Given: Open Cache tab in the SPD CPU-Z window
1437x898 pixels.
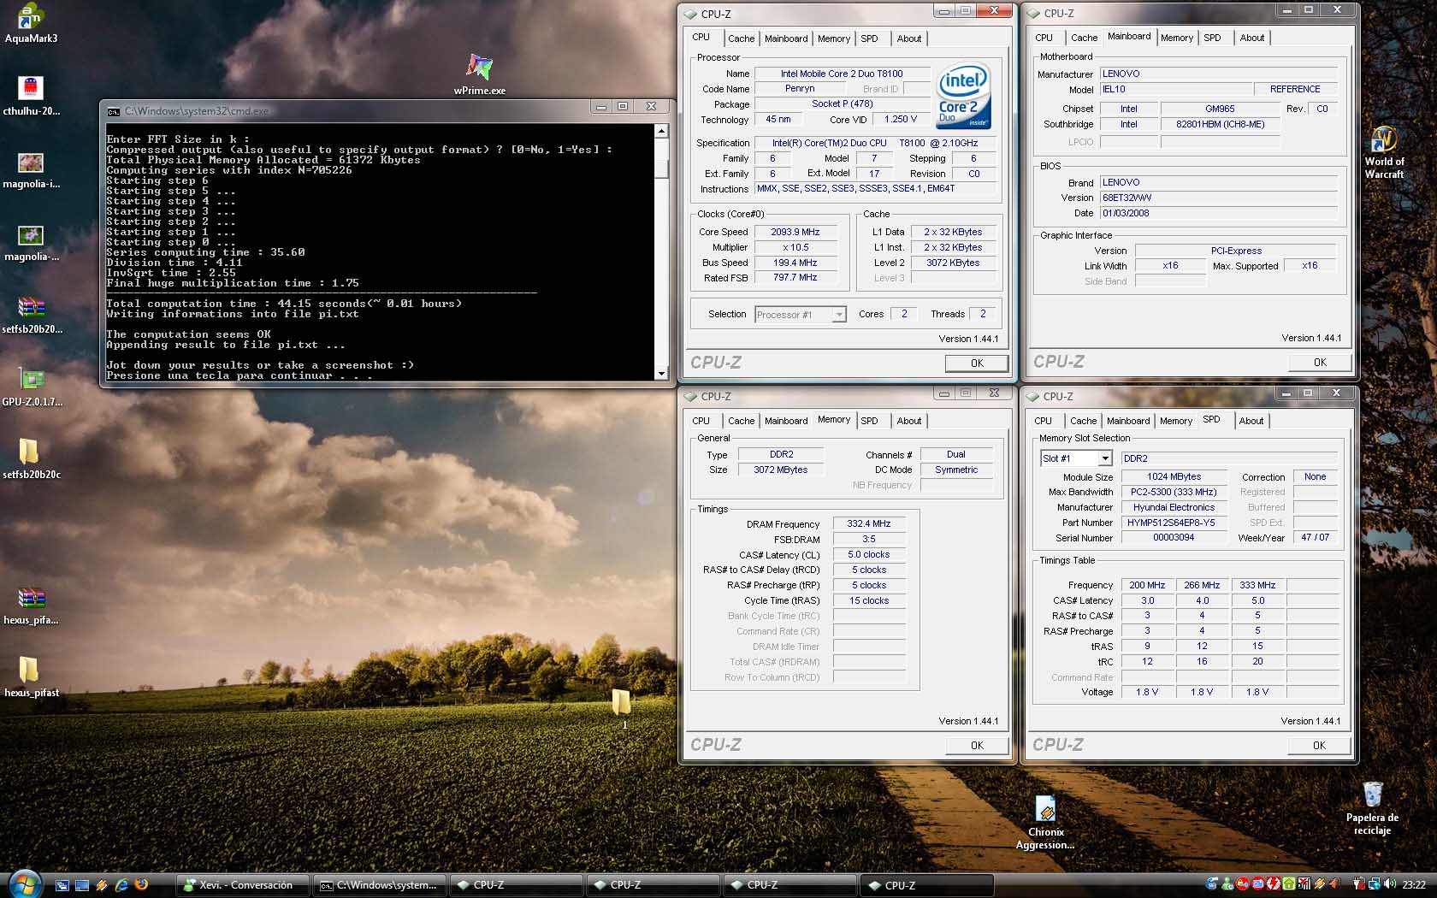Looking at the screenshot, I should pos(1083,421).
